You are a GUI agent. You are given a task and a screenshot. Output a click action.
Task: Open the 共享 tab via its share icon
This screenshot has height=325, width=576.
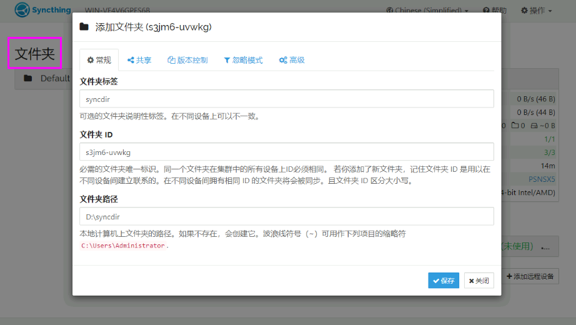(x=131, y=61)
